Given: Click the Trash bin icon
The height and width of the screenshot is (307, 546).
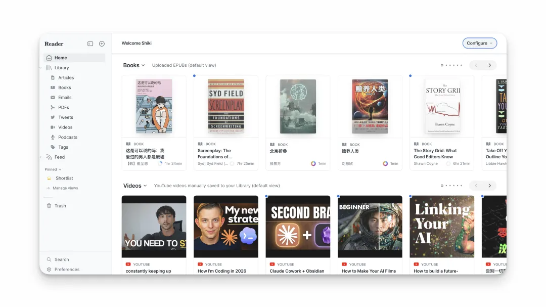Looking at the screenshot, I should 49,206.
